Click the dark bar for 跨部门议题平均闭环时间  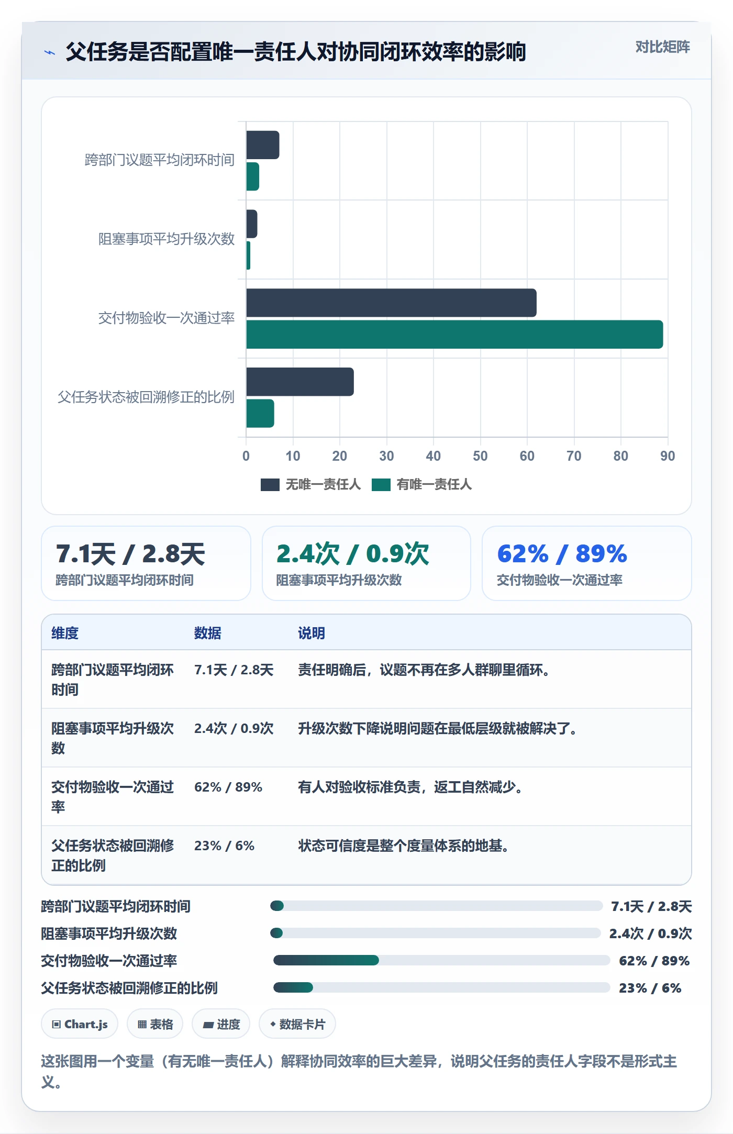[x=263, y=145]
